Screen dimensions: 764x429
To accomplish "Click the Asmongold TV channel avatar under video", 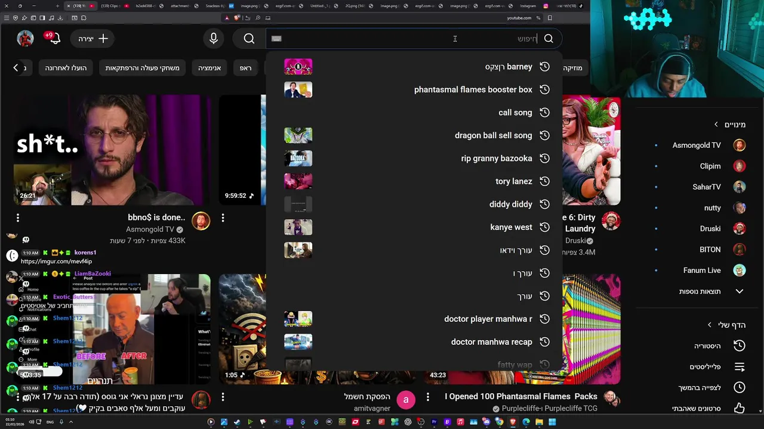I will (x=201, y=221).
